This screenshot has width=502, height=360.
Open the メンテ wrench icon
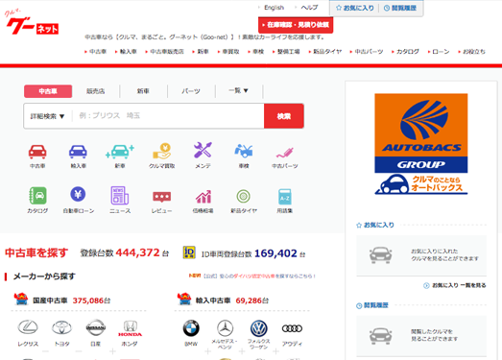pyautogui.click(x=203, y=150)
